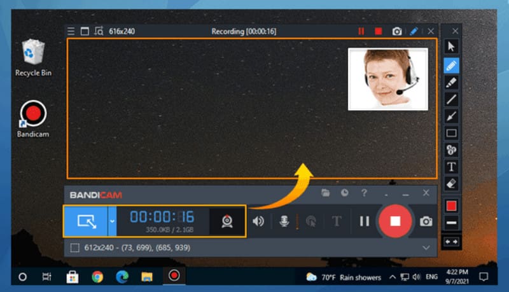509x292 pixels.
Task: Stop recording via small red square in top bar
Action: (x=378, y=31)
